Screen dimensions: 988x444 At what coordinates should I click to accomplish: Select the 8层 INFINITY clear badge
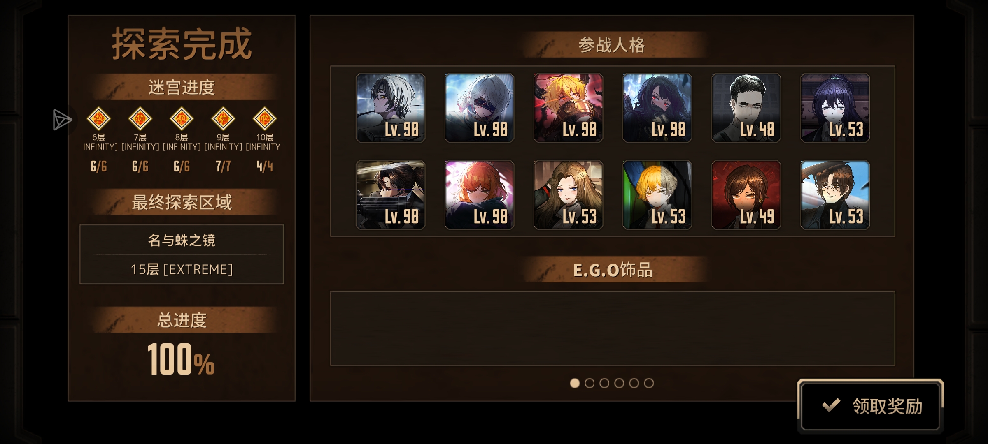182,119
